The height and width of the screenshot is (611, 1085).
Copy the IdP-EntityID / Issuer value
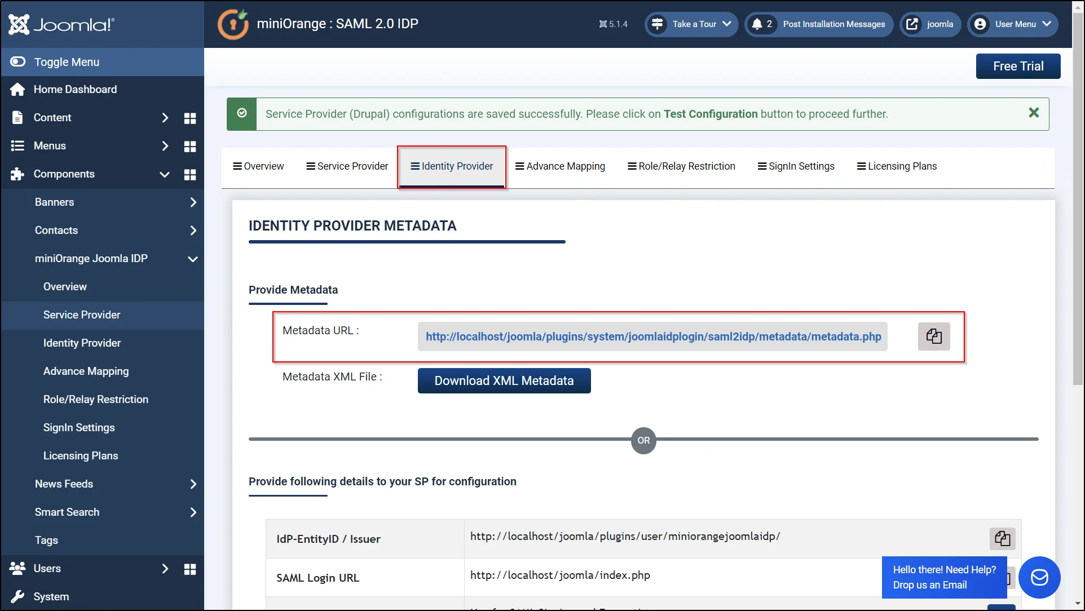(1002, 538)
